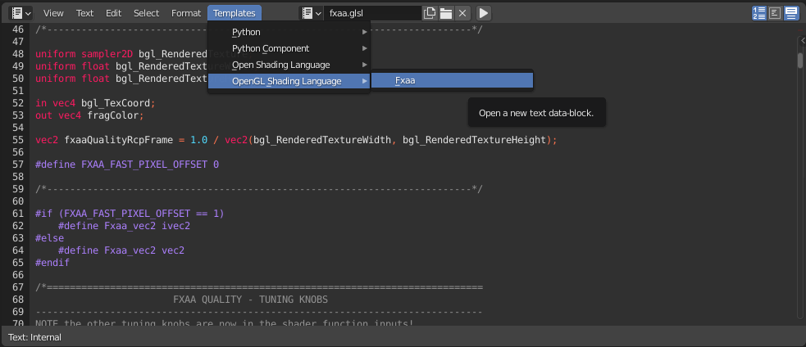Expand the sidebar with side arrow
The width and height of the screenshot is (806, 347).
point(803,39)
